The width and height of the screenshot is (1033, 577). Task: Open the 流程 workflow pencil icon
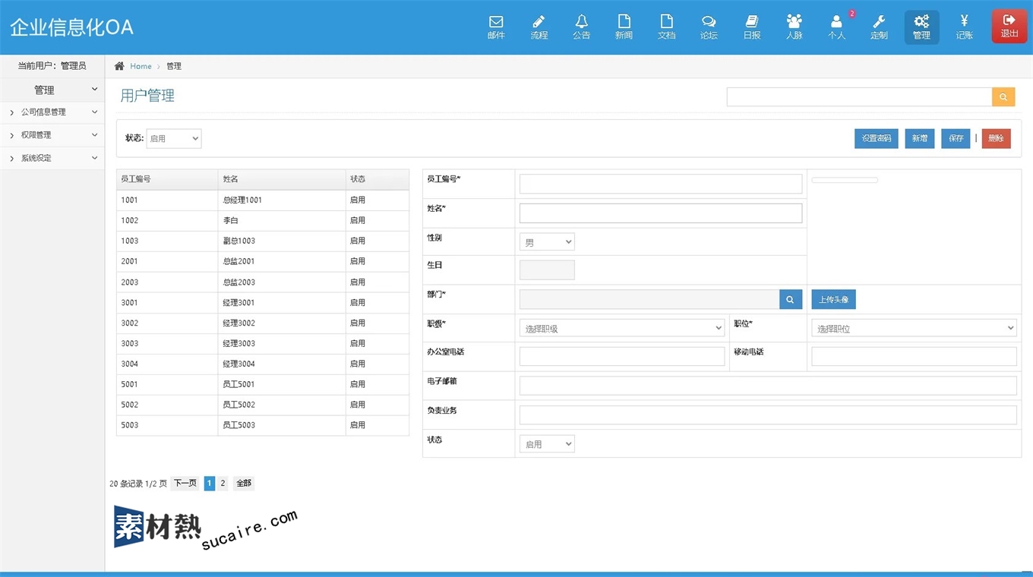pos(539,27)
